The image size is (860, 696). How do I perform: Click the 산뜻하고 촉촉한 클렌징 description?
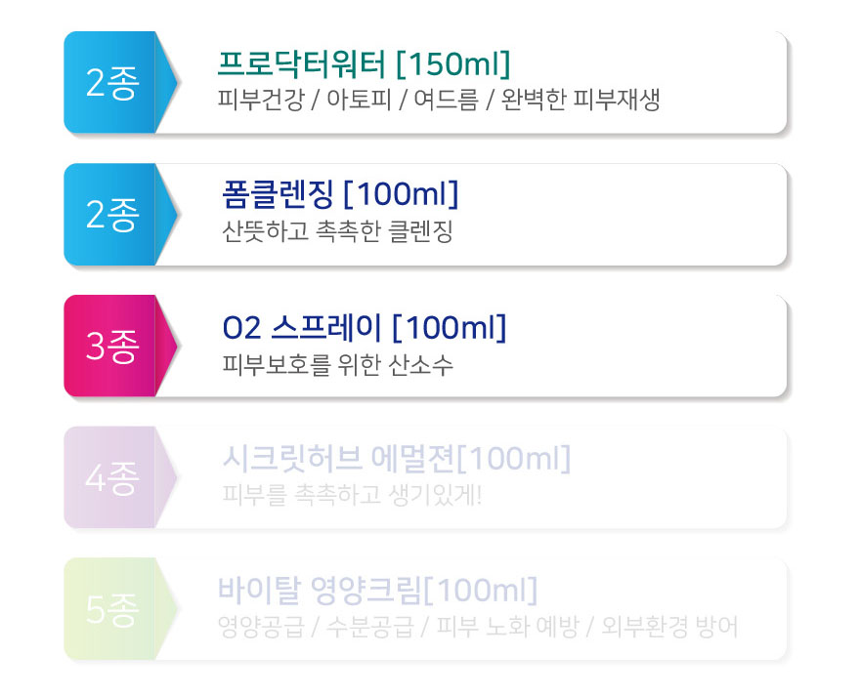[x=337, y=231]
